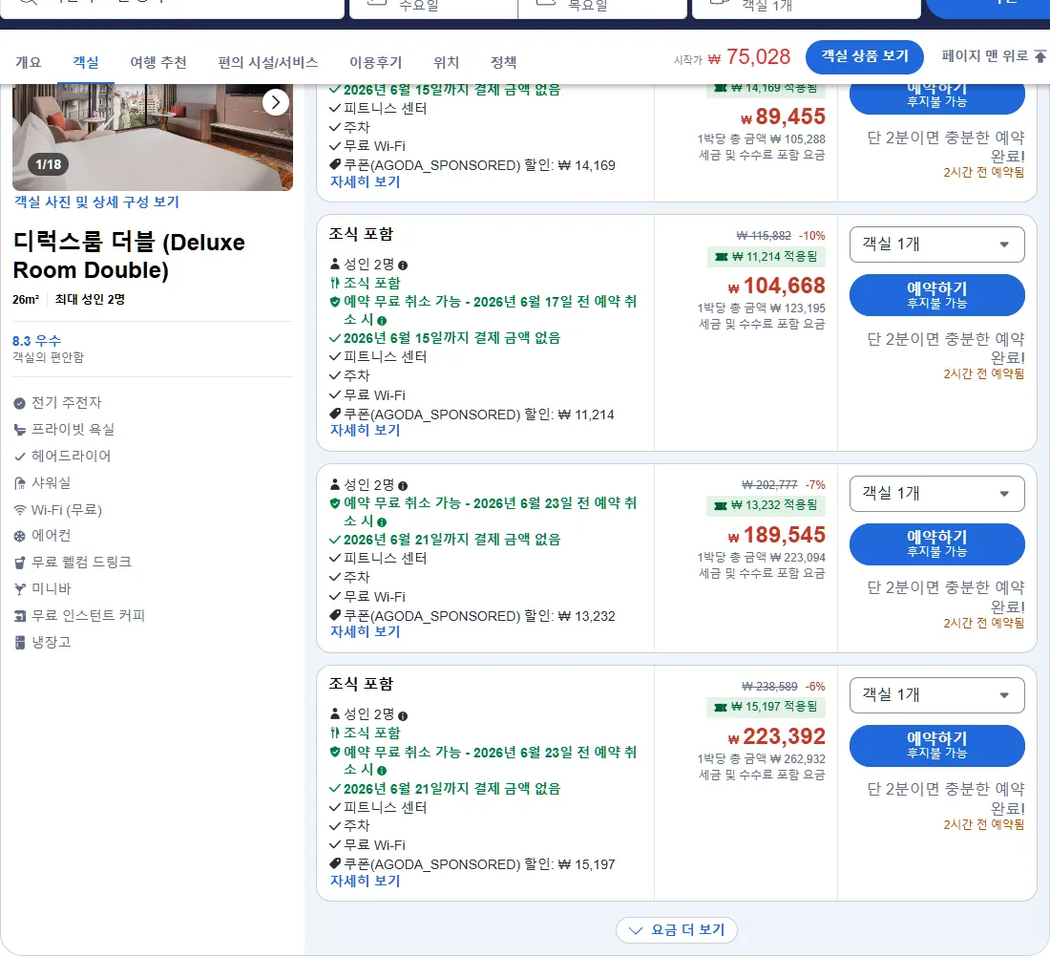The height and width of the screenshot is (957, 1050).
Task: Click the ₩15,197 적용됨 coupon badge
Action: (766, 707)
